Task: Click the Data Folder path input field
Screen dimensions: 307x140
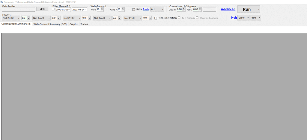Action: pyautogui.click(x=18, y=9)
